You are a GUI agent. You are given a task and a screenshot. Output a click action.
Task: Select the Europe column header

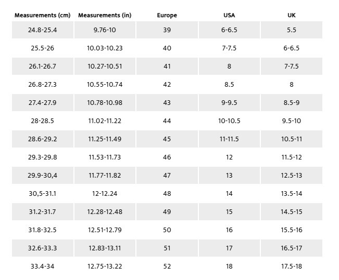click(x=167, y=15)
